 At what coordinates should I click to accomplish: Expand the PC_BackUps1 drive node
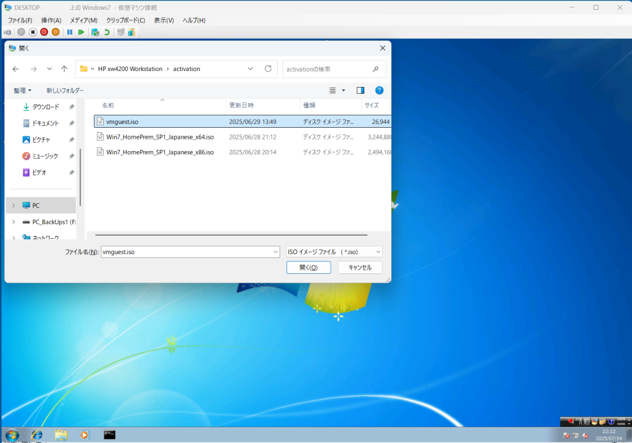pyautogui.click(x=14, y=222)
